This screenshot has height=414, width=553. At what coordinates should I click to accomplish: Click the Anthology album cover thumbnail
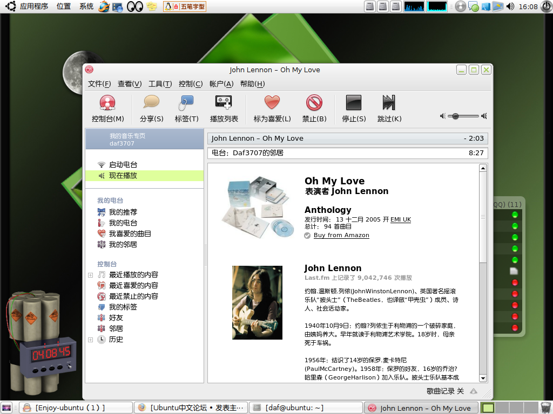click(x=259, y=206)
